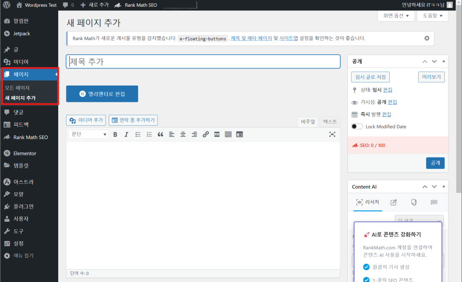Expand 화면 옵션 dropdown
The height and width of the screenshot is (282, 462).
click(396, 16)
